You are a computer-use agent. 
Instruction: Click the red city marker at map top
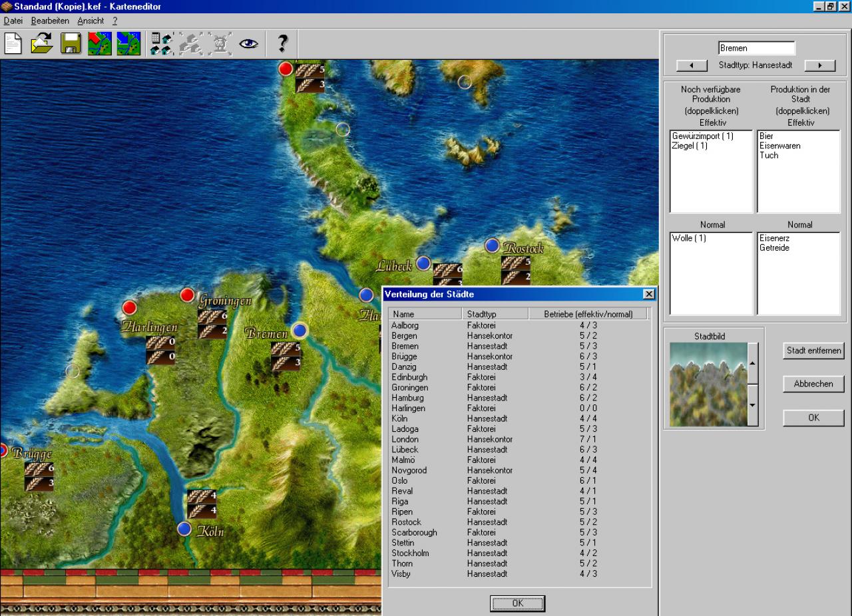coord(286,69)
